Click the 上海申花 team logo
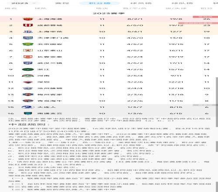This screenshot has height=192, width=218. click(x=28, y=31)
